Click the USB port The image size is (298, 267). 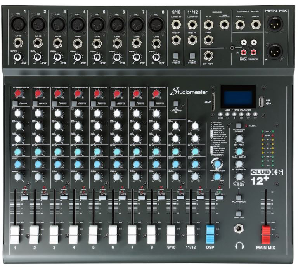click(x=262, y=101)
